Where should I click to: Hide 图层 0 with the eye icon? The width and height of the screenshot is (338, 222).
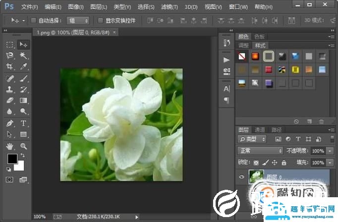[242, 177]
